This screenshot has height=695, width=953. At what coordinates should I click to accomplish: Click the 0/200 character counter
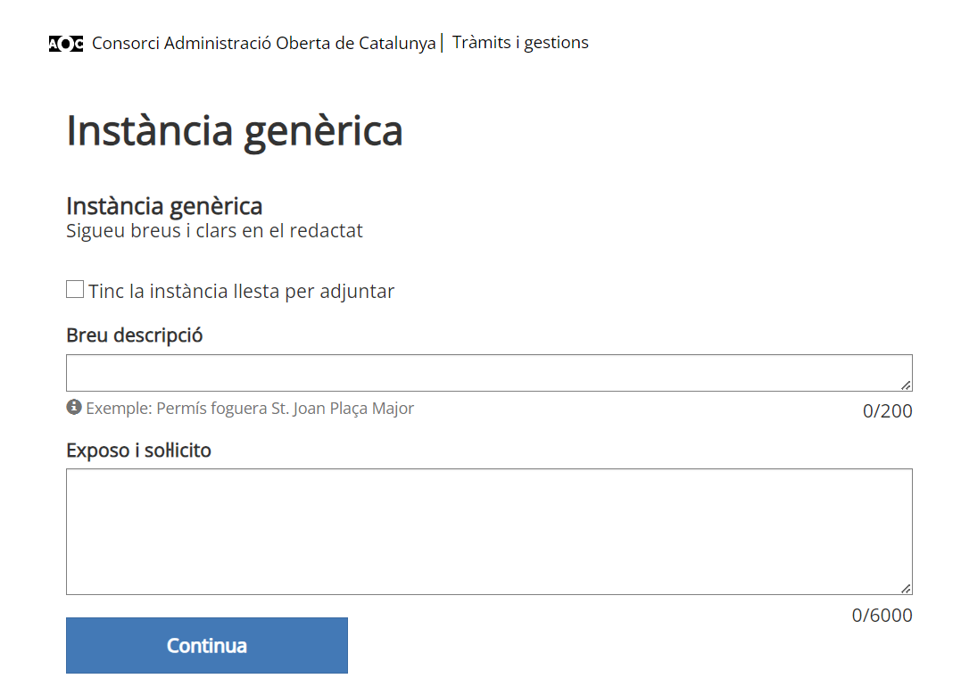tap(887, 411)
